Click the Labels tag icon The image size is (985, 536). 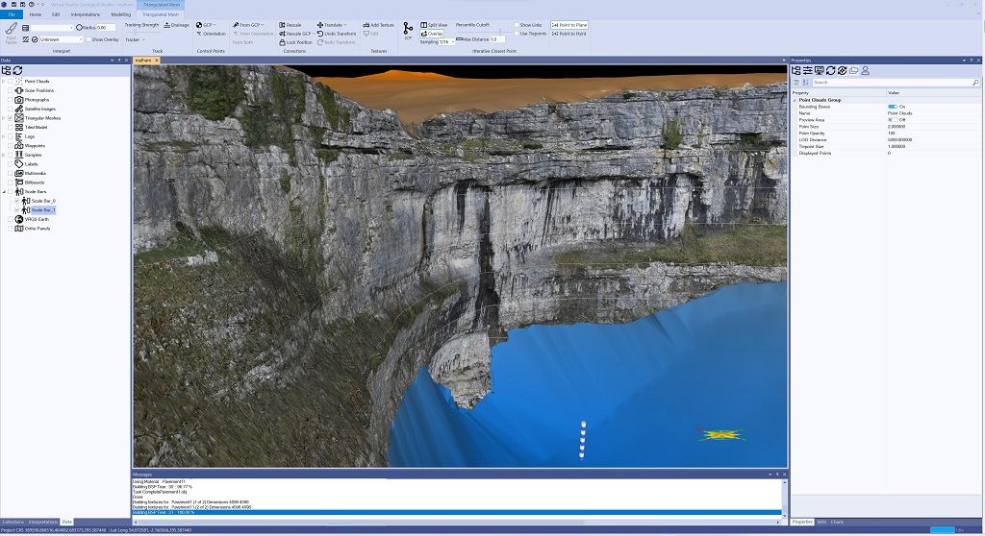(19, 164)
